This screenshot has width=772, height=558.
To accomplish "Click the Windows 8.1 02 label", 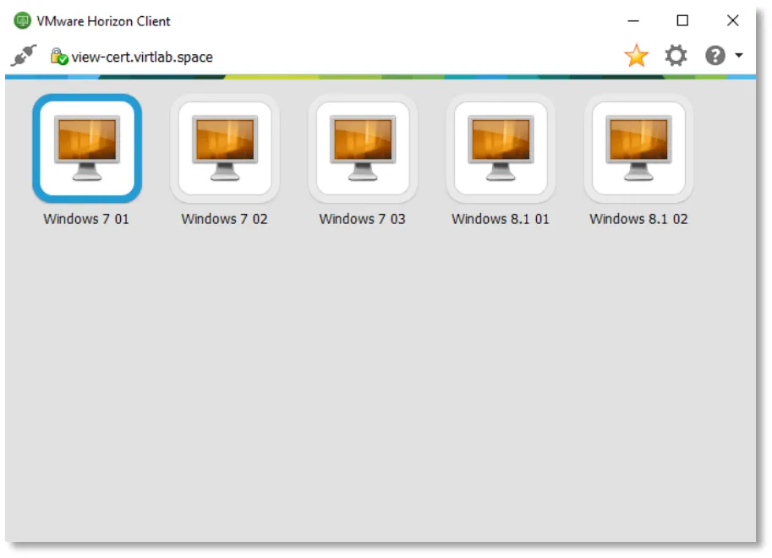I will (638, 219).
